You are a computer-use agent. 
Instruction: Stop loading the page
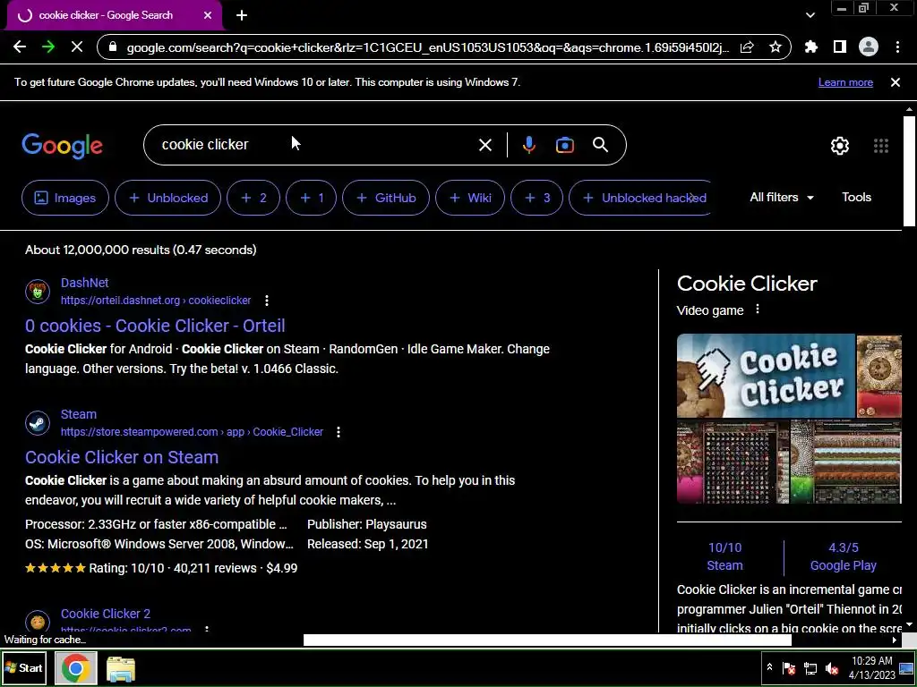click(77, 47)
